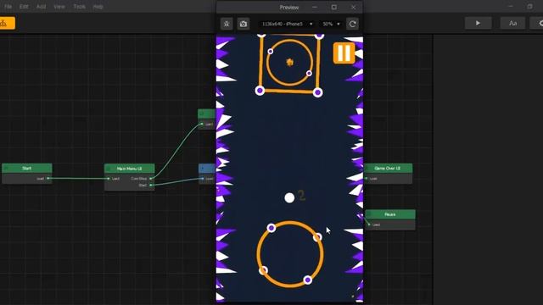Select the Start node header
Image resolution: width=543 pixels, height=305 pixels.
click(x=27, y=169)
